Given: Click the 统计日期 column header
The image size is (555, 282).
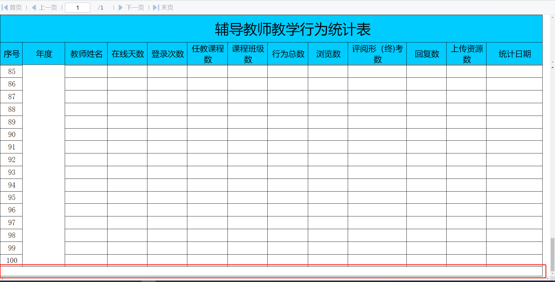Looking at the screenshot, I should pos(515,54).
